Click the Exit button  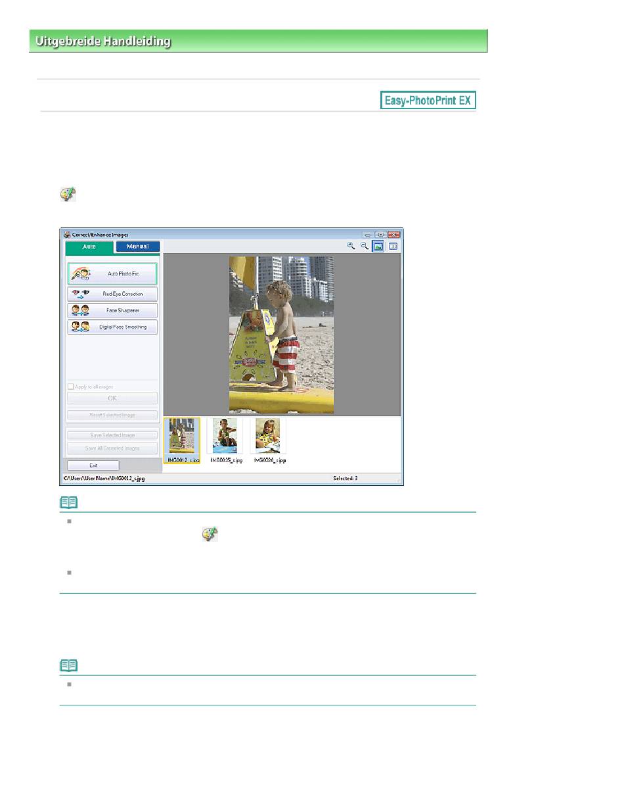[x=93, y=465]
